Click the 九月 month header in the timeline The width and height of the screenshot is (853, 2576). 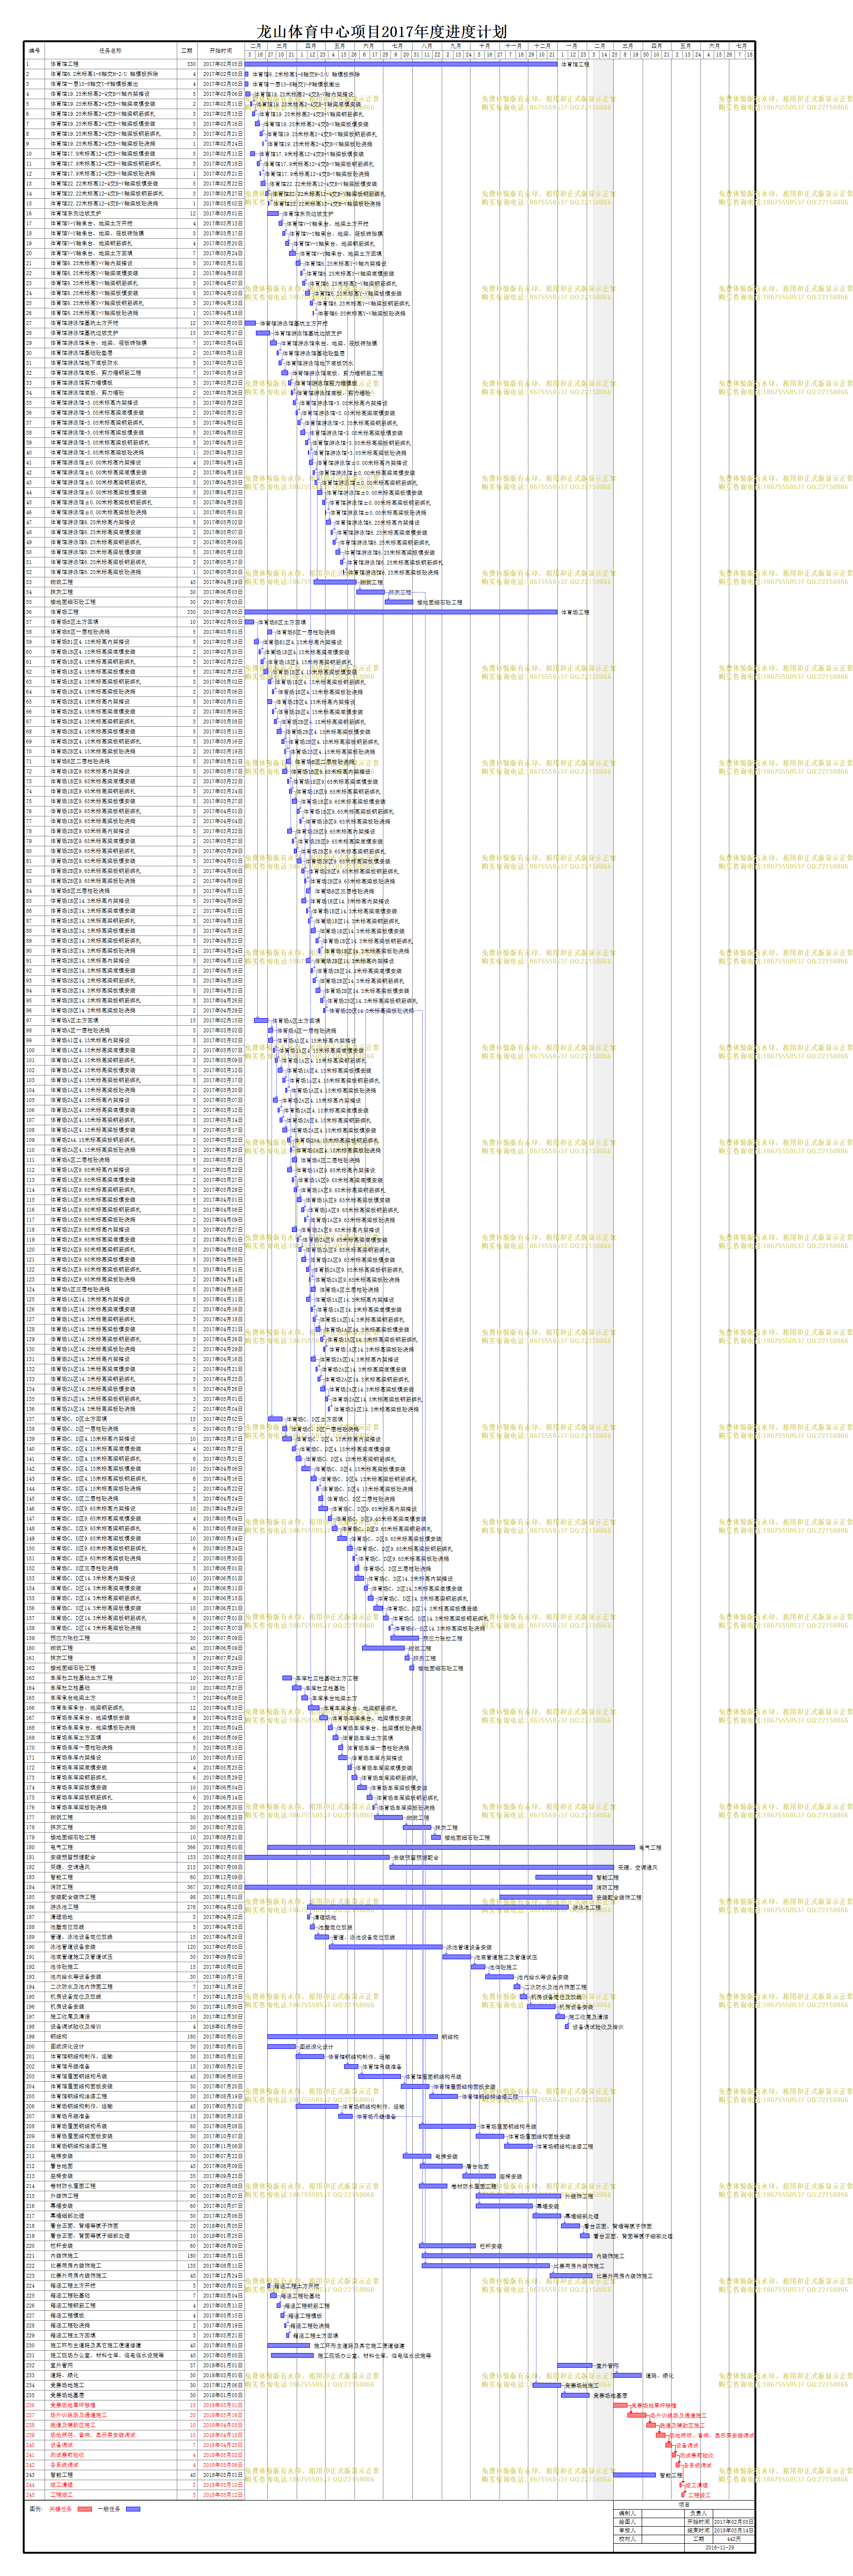click(x=455, y=46)
